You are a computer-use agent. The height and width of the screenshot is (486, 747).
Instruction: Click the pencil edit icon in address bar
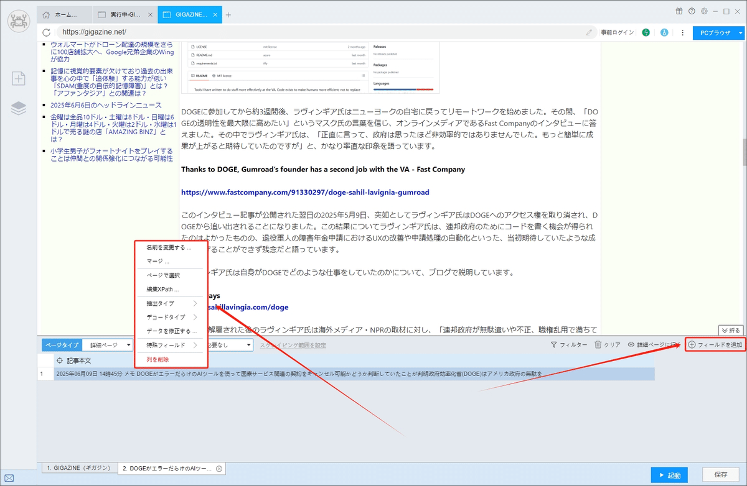pyautogui.click(x=589, y=32)
